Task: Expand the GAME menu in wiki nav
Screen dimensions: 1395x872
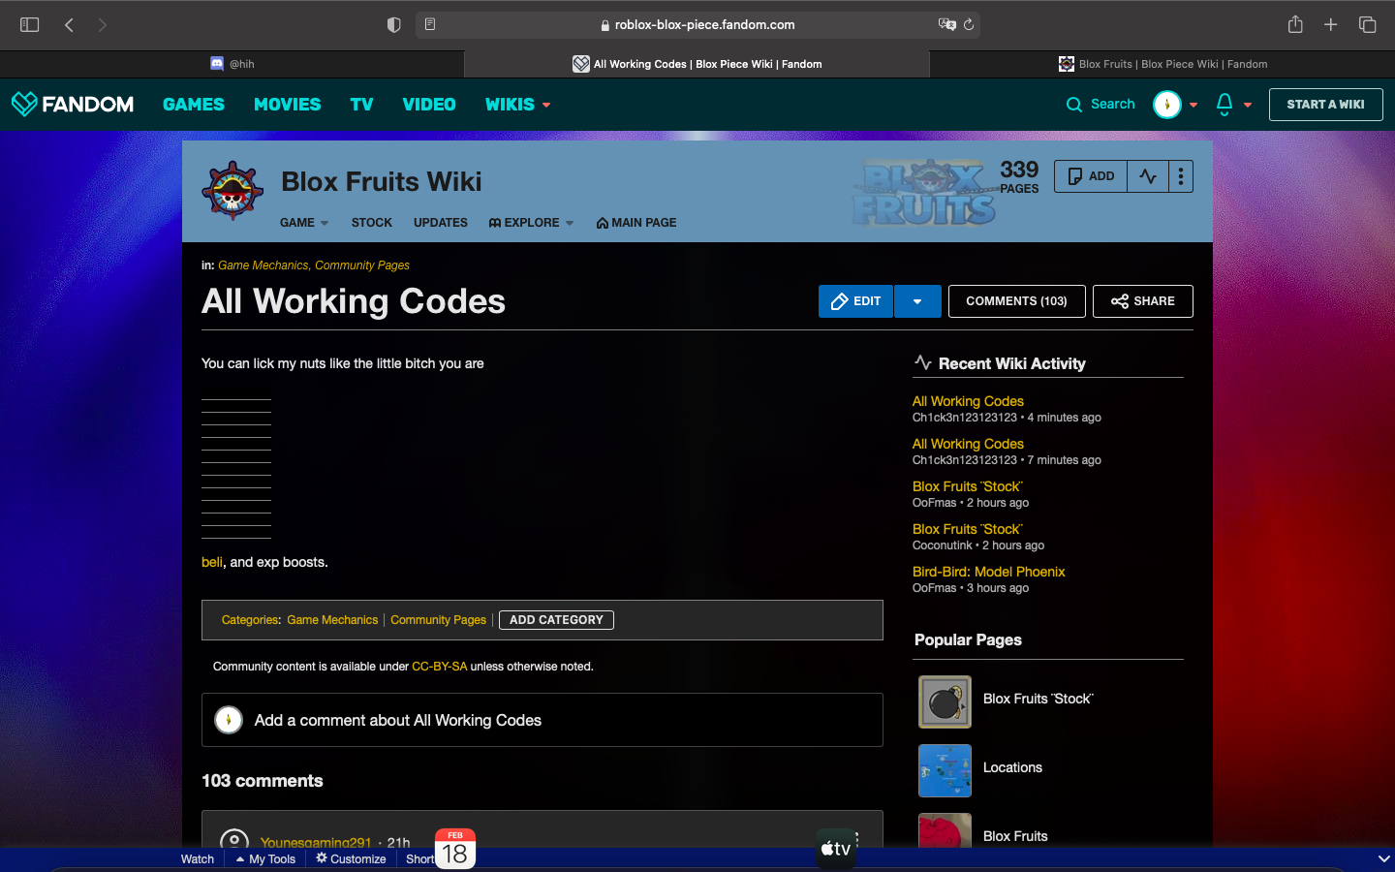Action: (x=304, y=223)
